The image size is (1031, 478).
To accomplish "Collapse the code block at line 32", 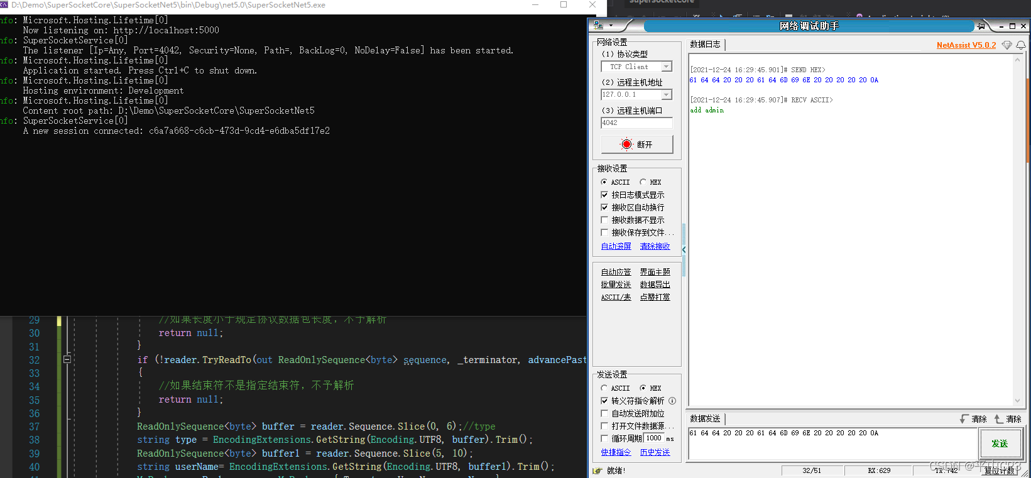I will pyautogui.click(x=67, y=360).
